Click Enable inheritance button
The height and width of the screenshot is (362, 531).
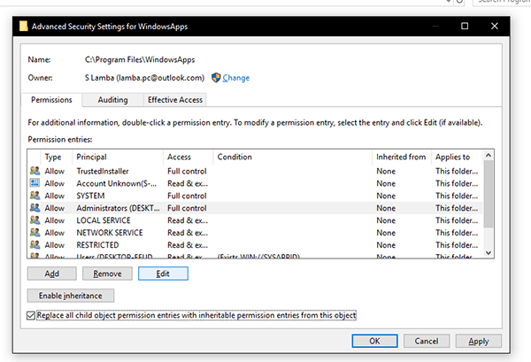pyautogui.click(x=71, y=296)
